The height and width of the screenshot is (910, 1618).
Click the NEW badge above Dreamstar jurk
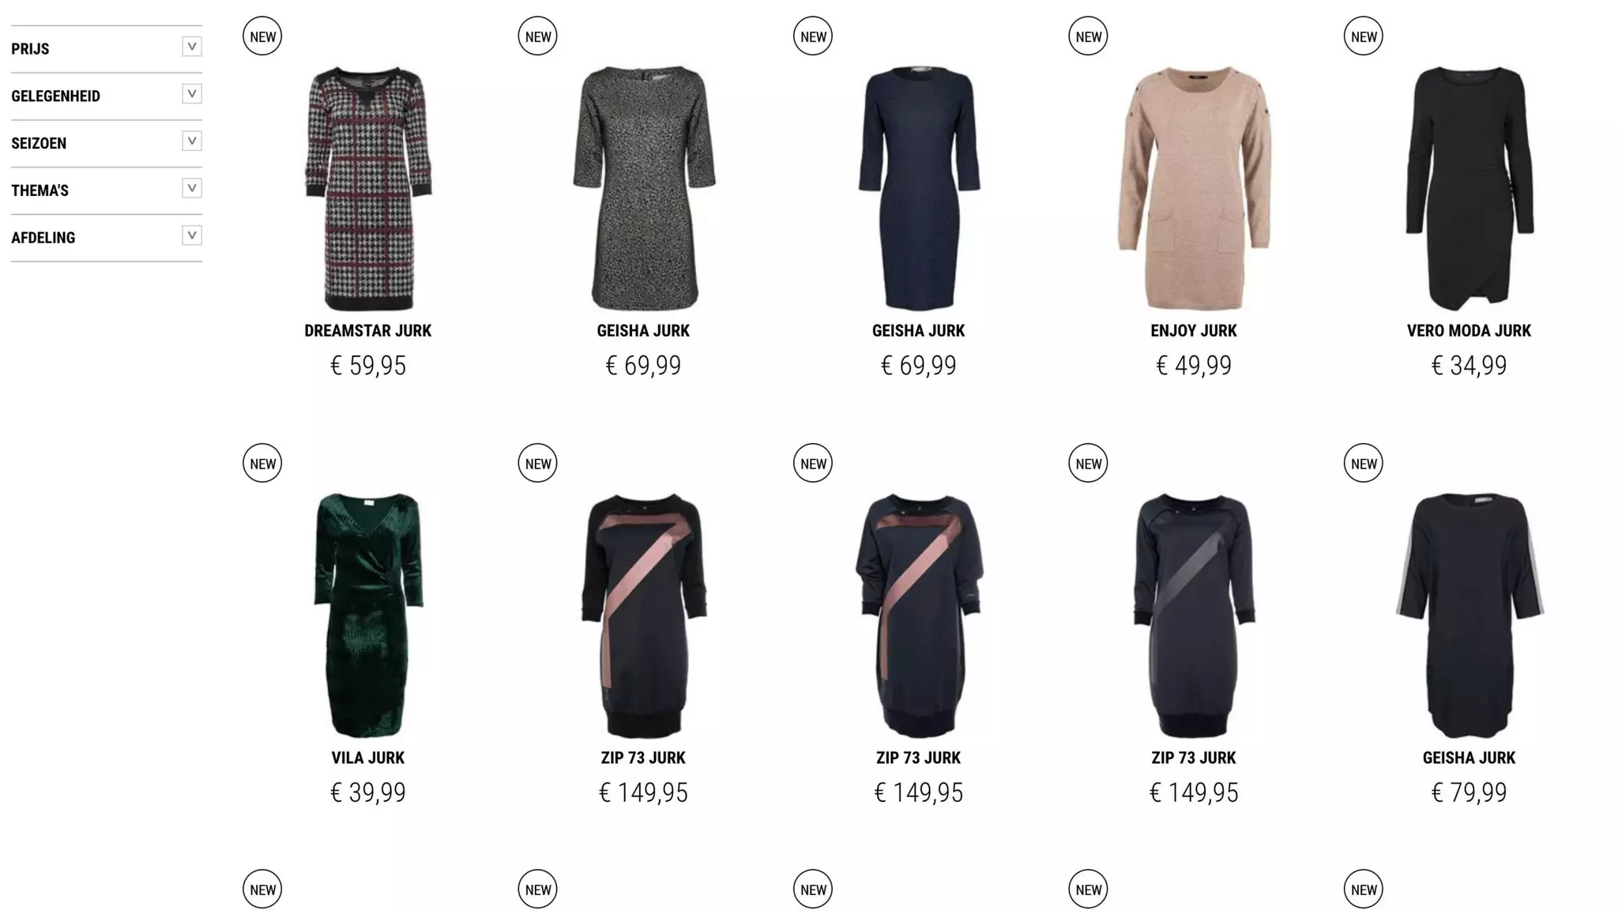click(x=262, y=36)
